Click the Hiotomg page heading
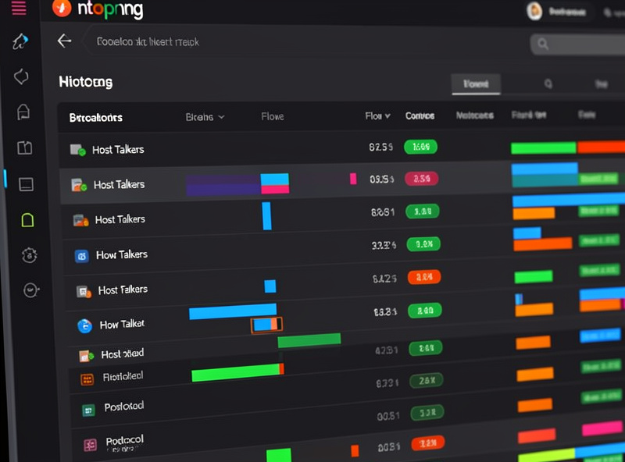Image resolution: width=625 pixels, height=462 pixels. [86, 82]
